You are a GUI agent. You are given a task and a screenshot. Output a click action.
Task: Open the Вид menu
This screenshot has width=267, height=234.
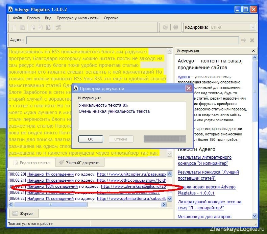[x=48, y=18]
